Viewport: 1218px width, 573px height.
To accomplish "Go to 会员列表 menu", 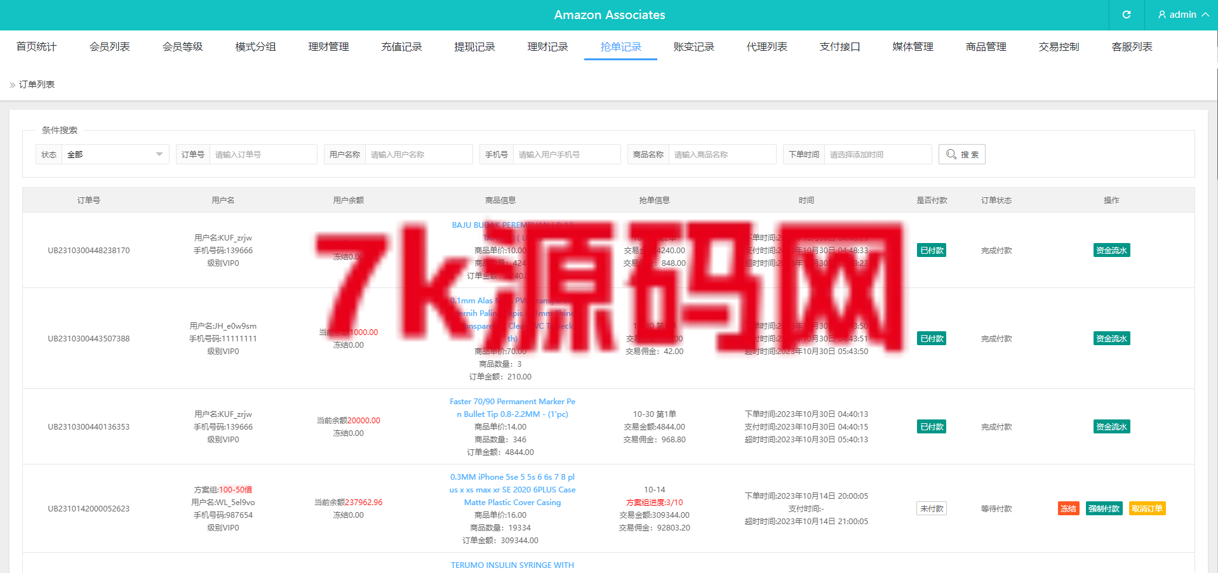I will point(110,46).
